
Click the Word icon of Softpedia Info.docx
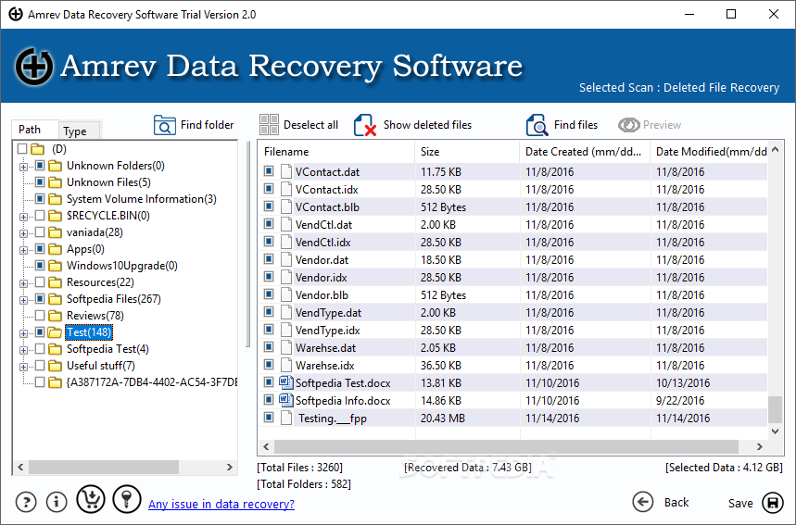[286, 400]
